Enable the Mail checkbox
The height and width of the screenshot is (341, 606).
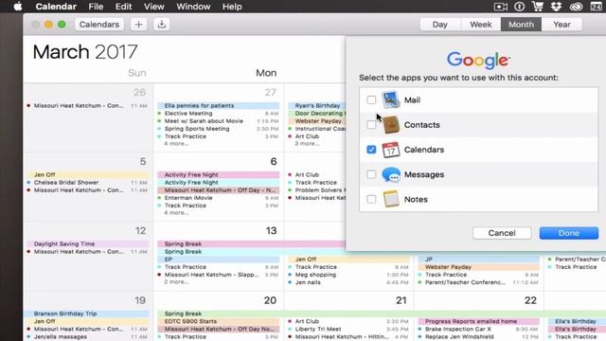(371, 99)
